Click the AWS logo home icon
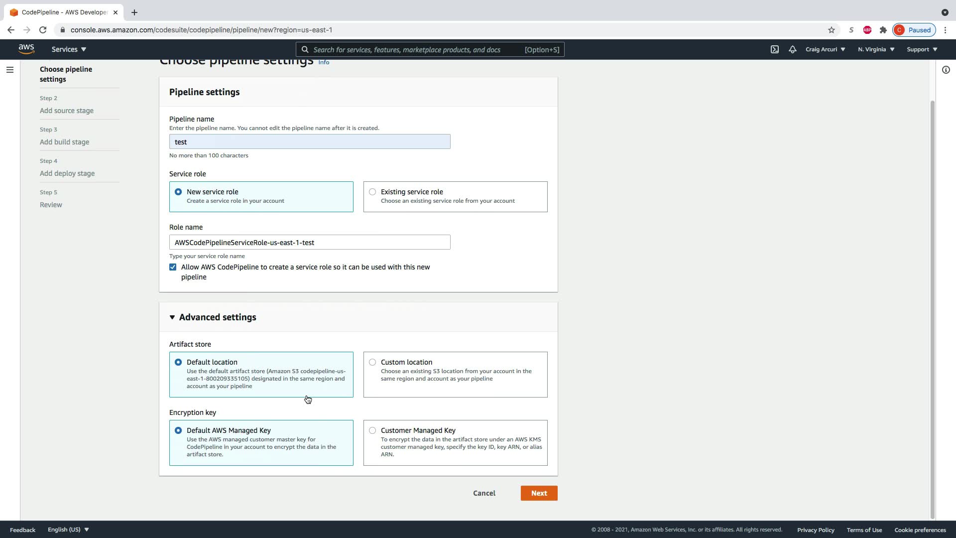 (x=26, y=49)
